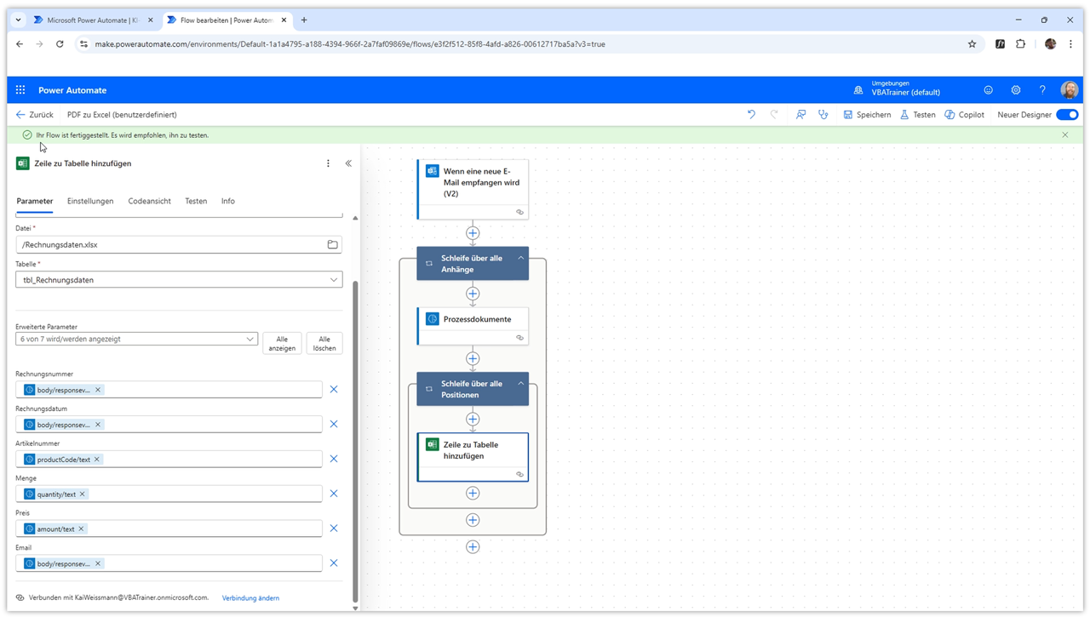
Task: Remove the token in Rechnungsdatum field
Action: (x=98, y=425)
